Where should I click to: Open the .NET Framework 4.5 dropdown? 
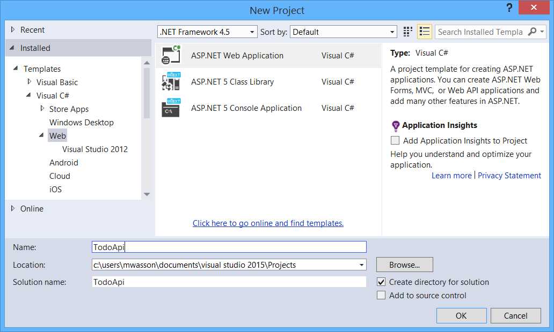pos(207,32)
